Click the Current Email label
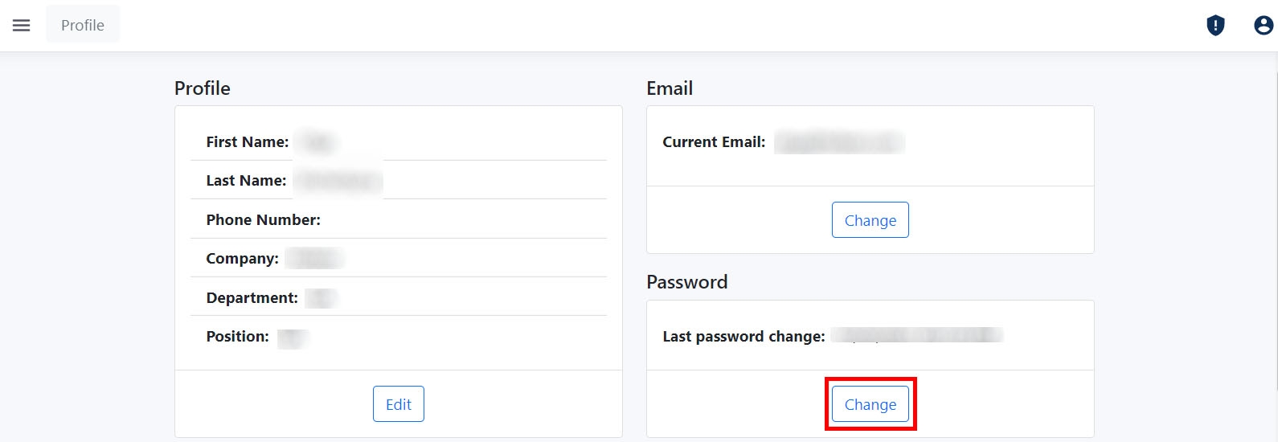1278x442 pixels. [714, 142]
